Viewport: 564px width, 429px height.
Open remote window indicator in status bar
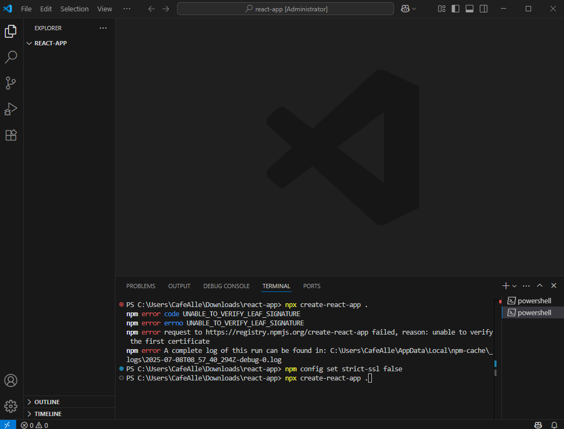[8, 425]
